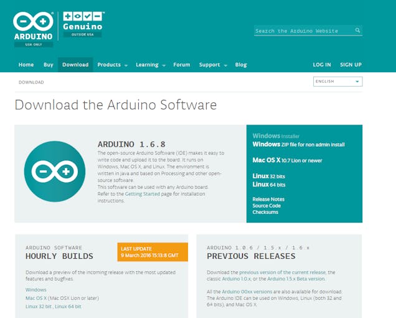The height and width of the screenshot is (318, 396).
Task: Open the Release Notes link
Action: coord(268,199)
